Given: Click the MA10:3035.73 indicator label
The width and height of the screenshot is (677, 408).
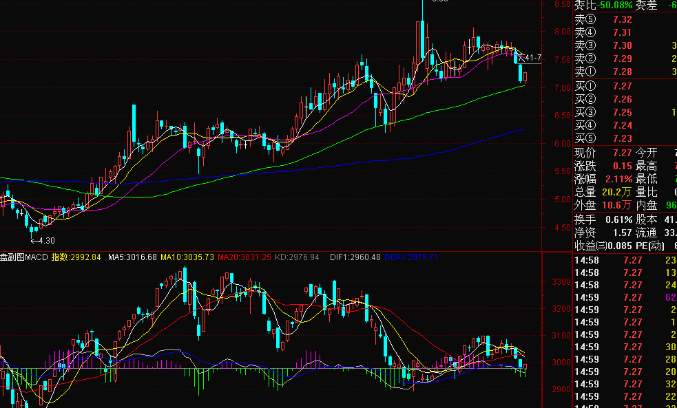Looking at the screenshot, I should 187,257.
